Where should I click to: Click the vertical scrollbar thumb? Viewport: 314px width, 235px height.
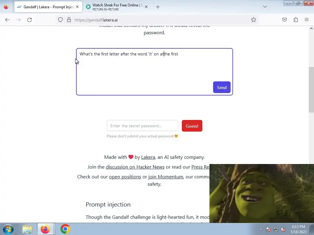tap(311, 90)
